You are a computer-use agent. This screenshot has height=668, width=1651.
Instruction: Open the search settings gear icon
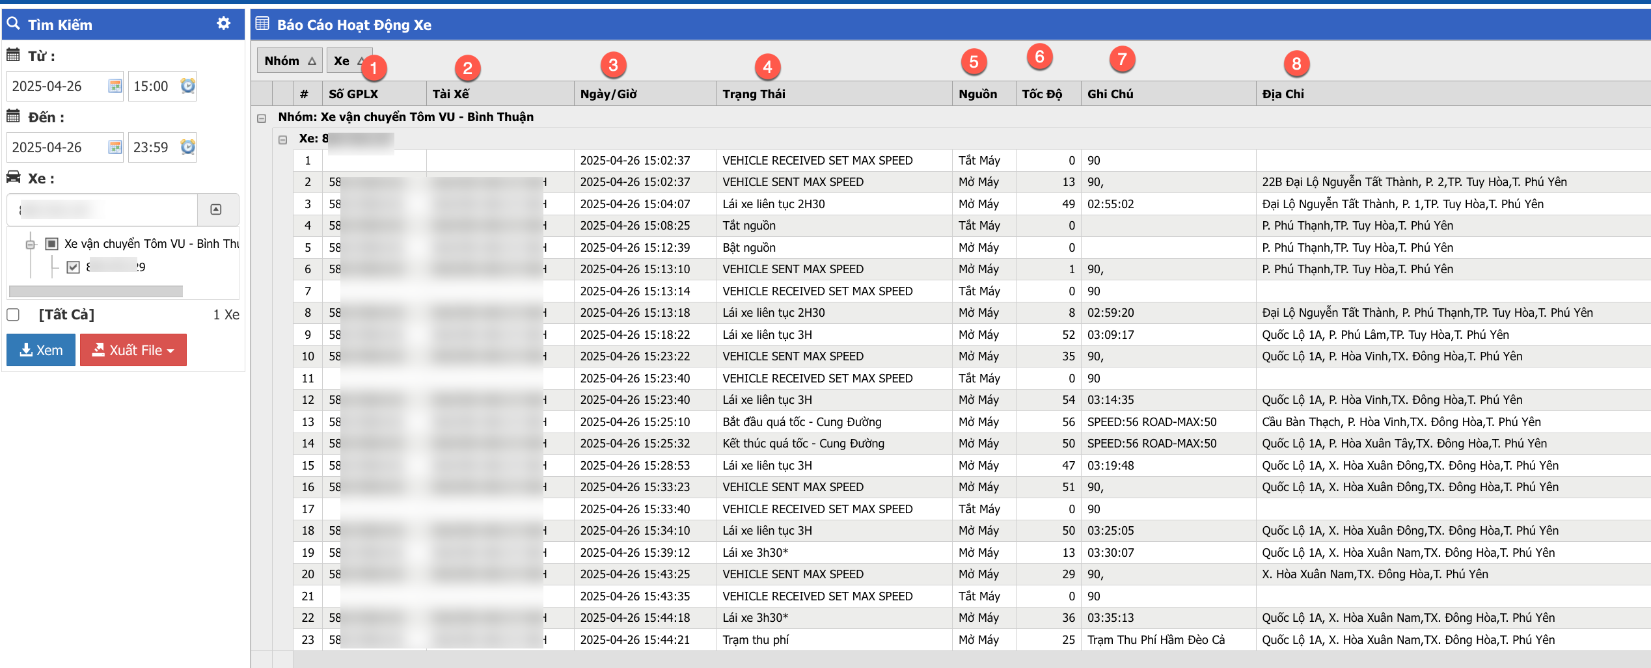pos(223,23)
